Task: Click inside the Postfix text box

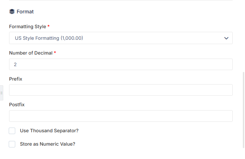Action: 121,116
